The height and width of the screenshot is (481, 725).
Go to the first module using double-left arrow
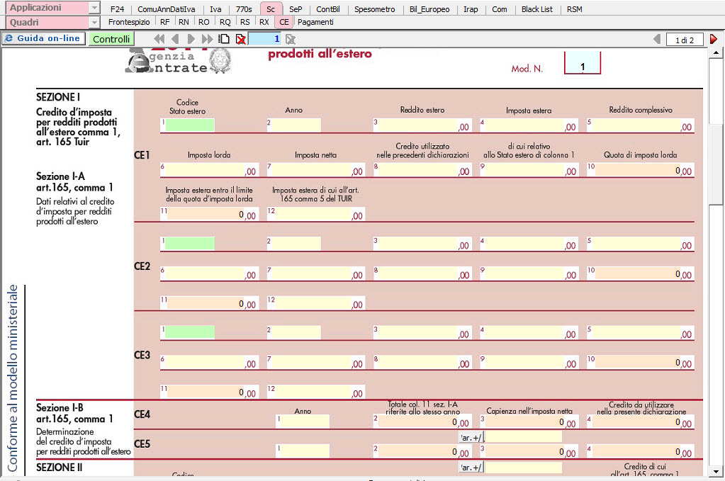159,39
